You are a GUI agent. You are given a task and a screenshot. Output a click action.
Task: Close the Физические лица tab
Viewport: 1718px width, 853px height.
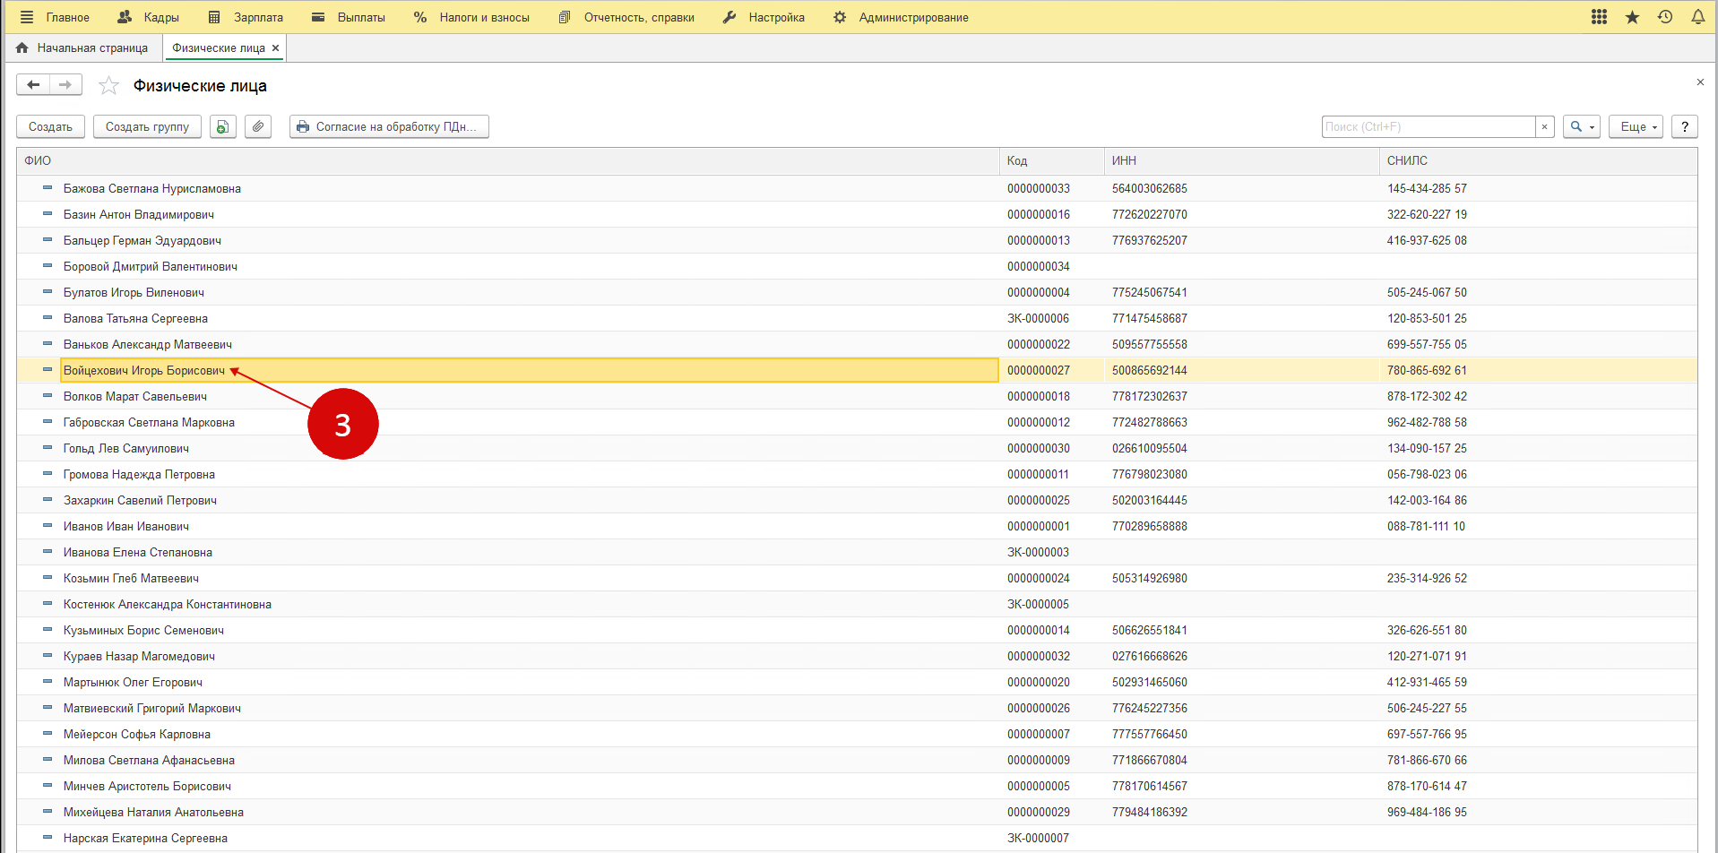(x=276, y=48)
